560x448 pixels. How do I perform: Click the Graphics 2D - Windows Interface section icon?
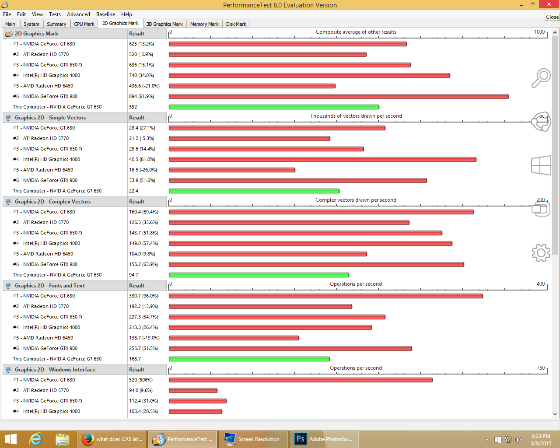tap(8, 370)
